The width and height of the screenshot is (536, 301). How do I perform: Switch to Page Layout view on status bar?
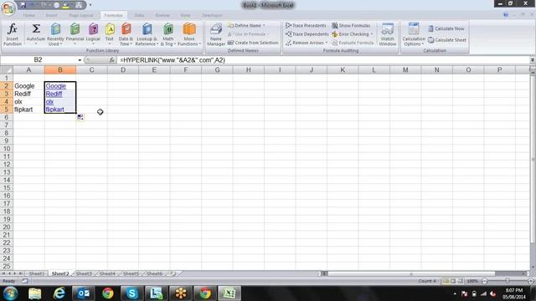[x=453, y=281]
